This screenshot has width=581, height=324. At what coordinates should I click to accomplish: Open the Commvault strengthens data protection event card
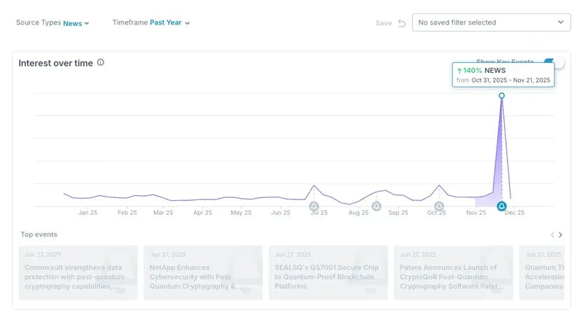pyautogui.click(x=78, y=273)
